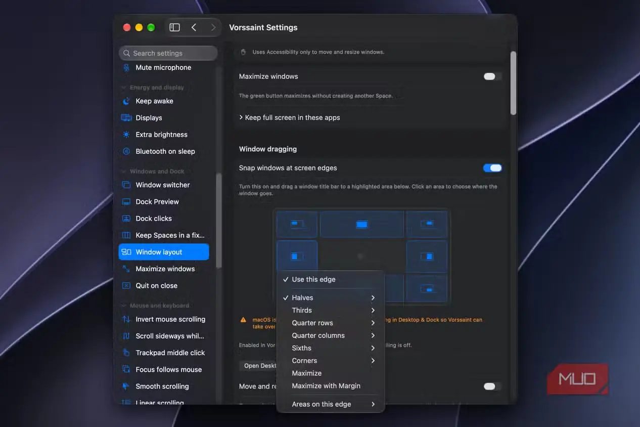Select the Maximize windows sidebar icon

[126, 269]
